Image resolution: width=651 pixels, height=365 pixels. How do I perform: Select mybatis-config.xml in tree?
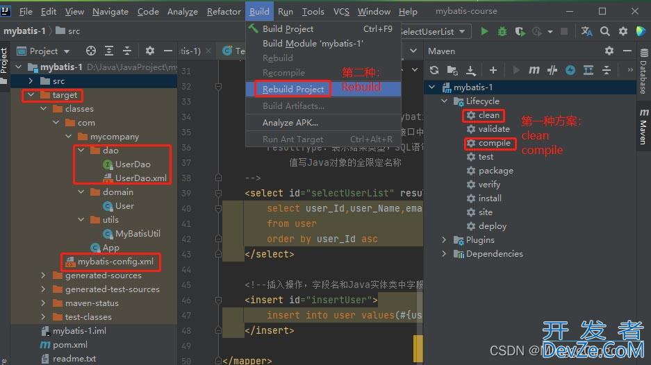[115, 262]
